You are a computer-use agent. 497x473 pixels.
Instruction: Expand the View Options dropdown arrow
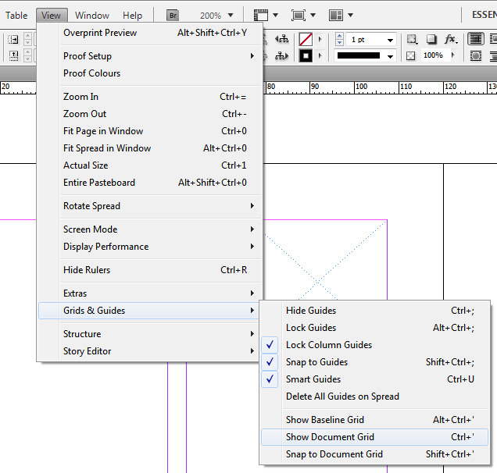tap(275, 15)
